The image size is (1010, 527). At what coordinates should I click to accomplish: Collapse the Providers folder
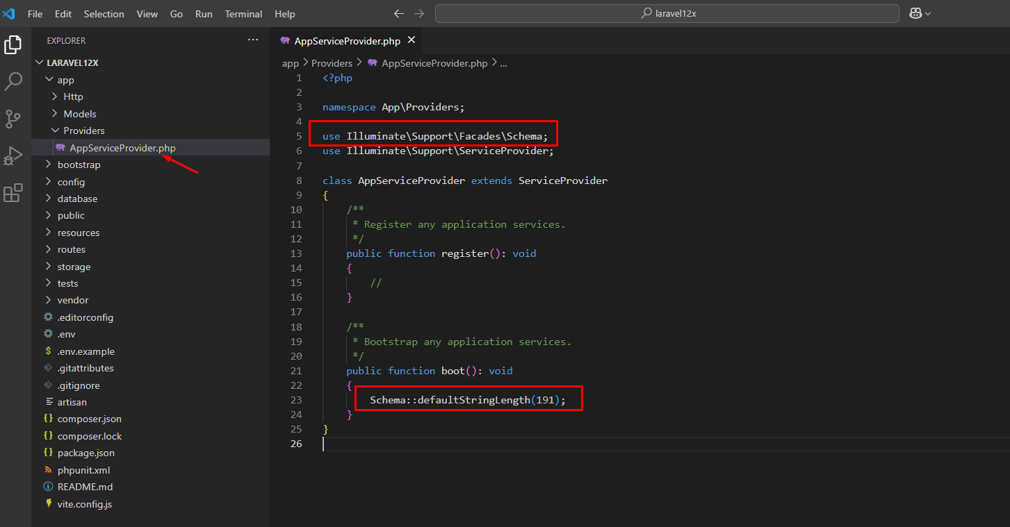83,131
